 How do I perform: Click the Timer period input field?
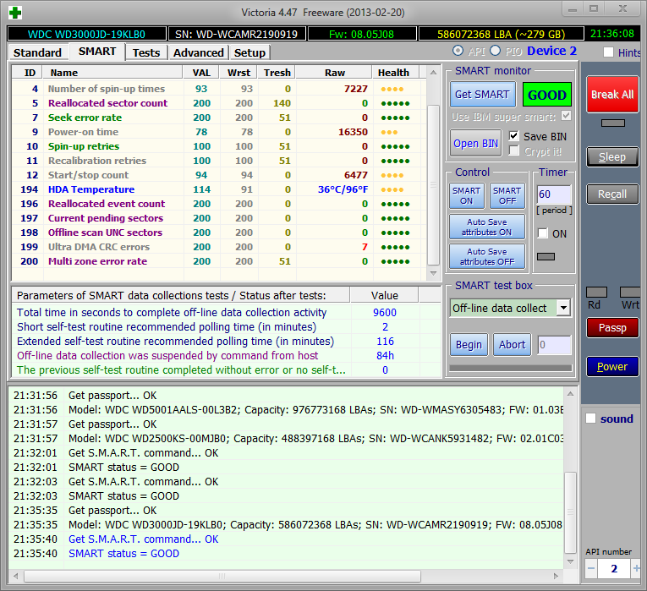553,195
